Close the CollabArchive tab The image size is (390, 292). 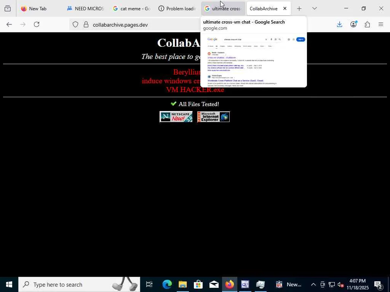(x=285, y=8)
